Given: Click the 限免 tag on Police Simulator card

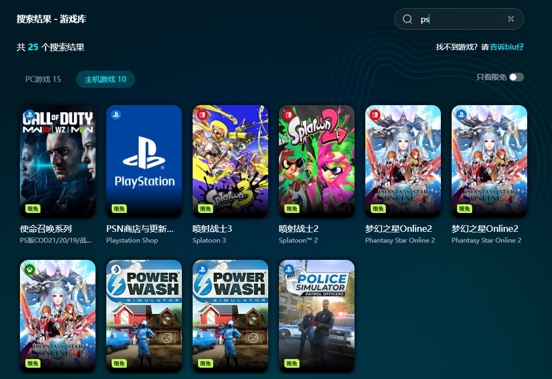Looking at the screenshot, I should [292, 364].
